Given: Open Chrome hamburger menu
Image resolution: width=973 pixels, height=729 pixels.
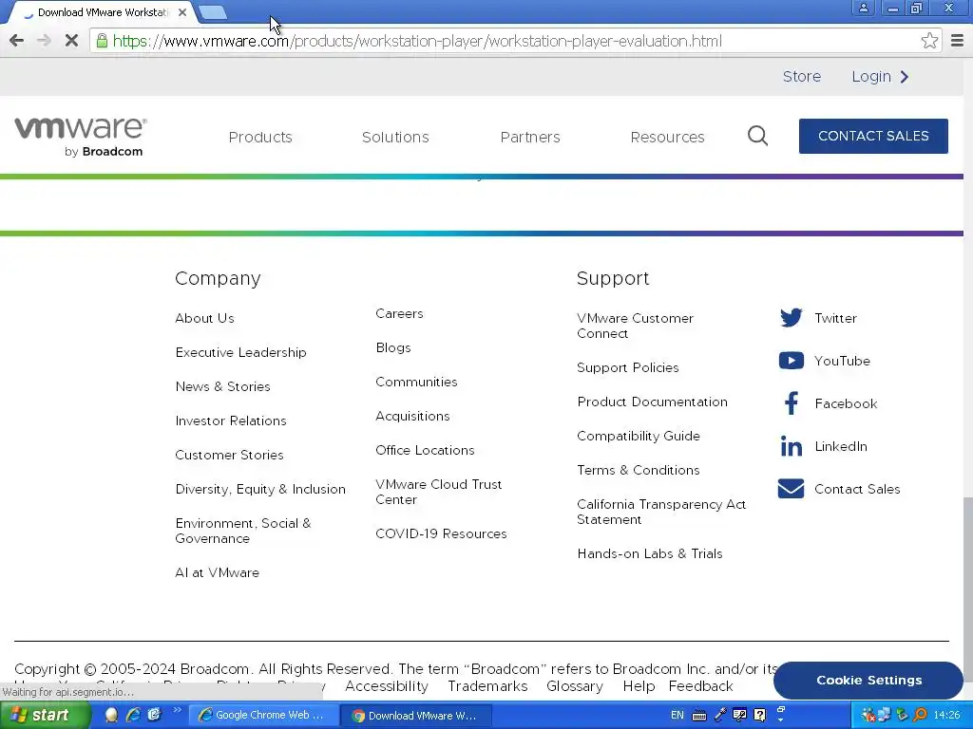Looking at the screenshot, I should pos(957,41).
